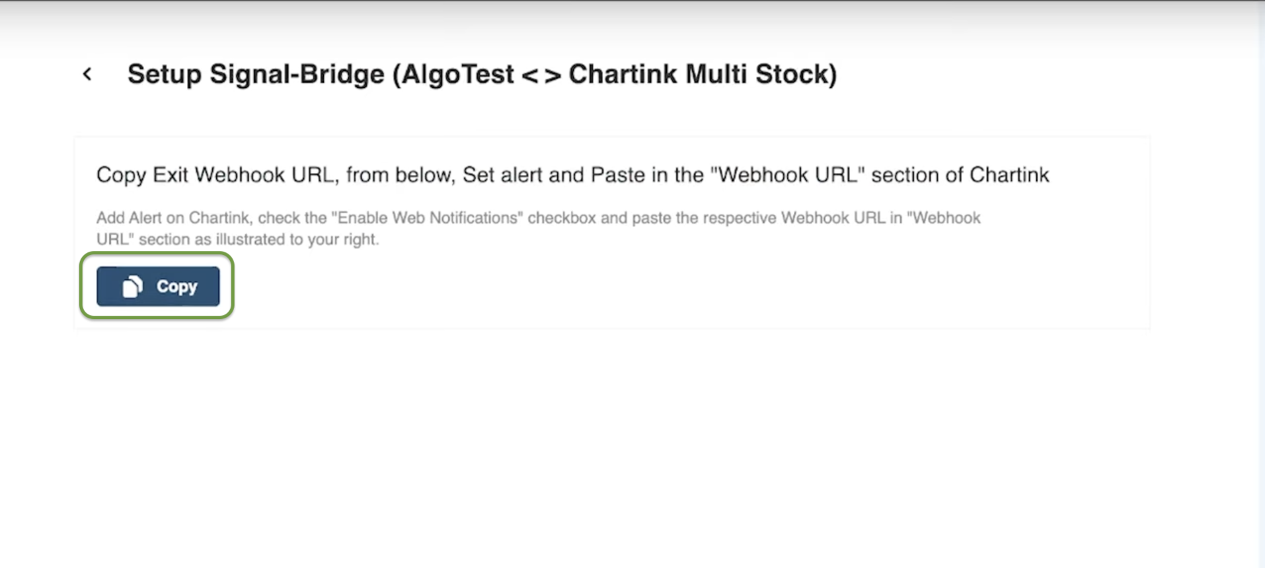Click the quoted "Enable Web Notifications" text
The image size is (1265, 568).
click(x=427, y=218)
